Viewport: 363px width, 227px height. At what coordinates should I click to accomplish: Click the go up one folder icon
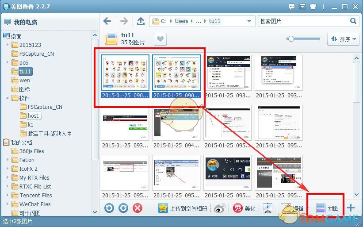tap(141, 21)
